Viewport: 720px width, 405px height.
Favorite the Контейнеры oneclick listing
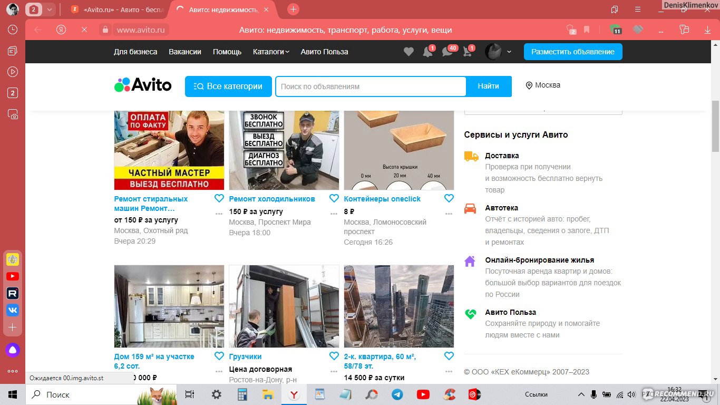point(449,198)
